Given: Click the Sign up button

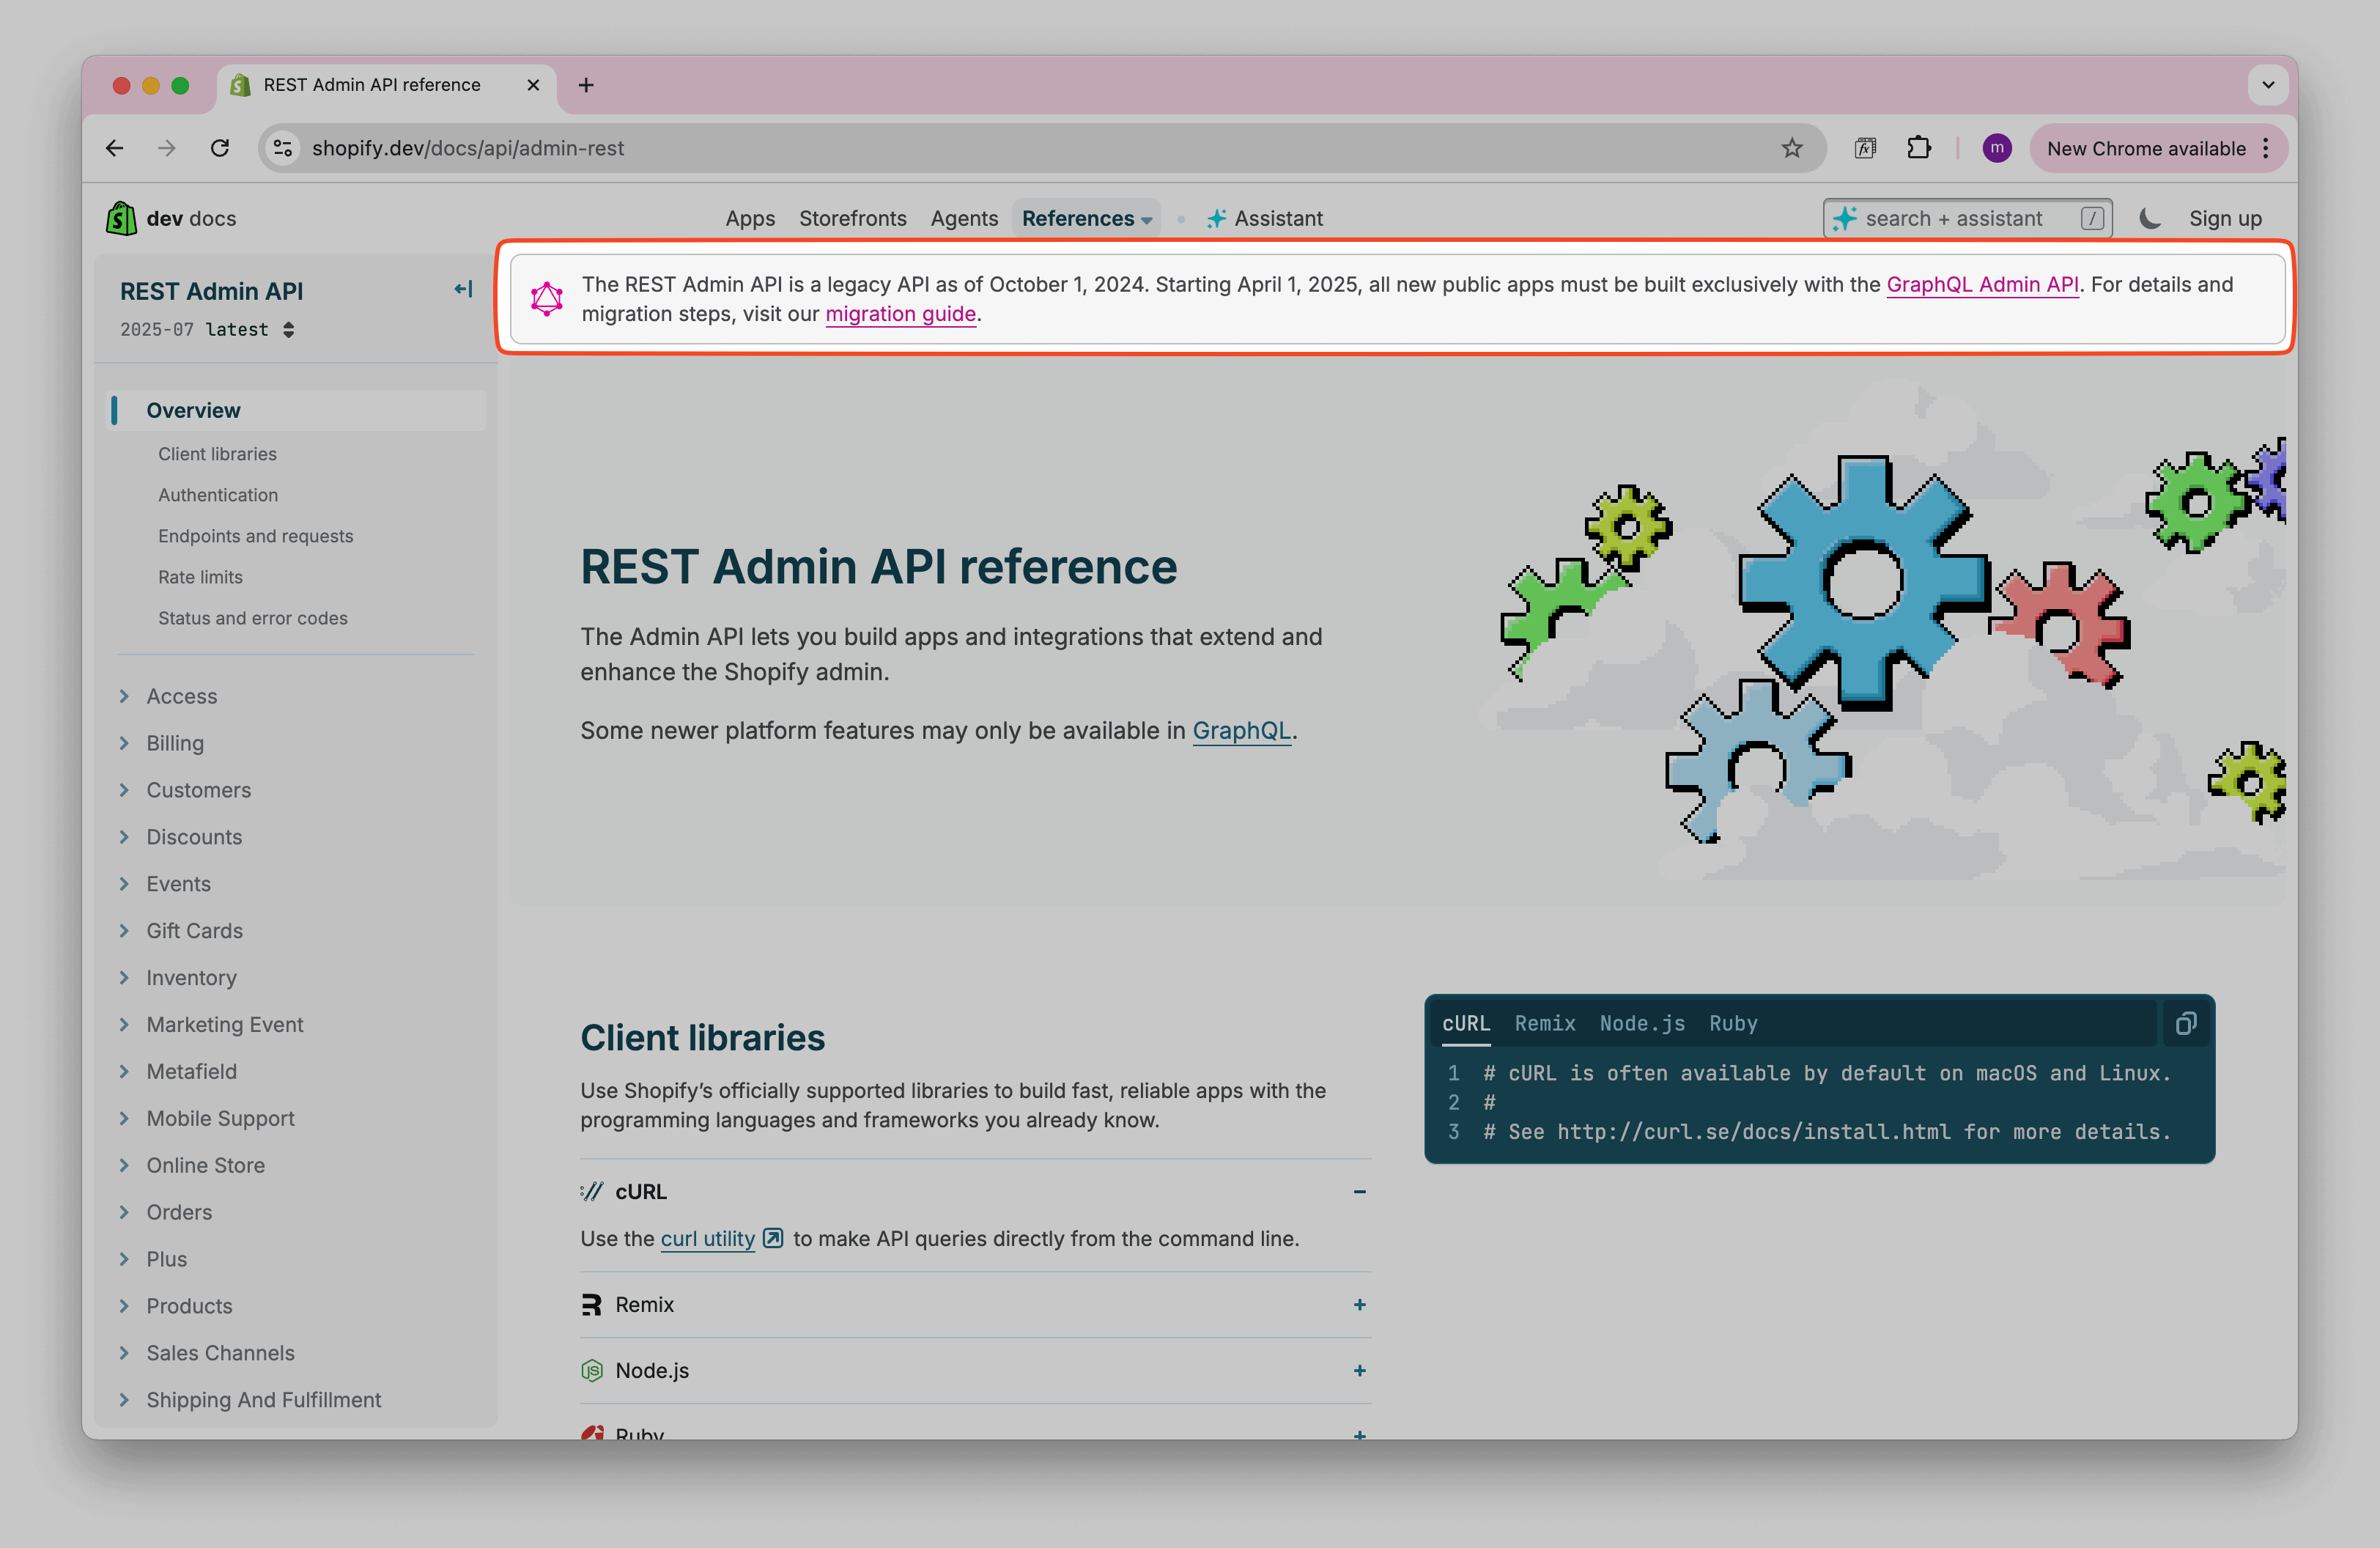Looking at the screenshot, I should coord(2224,218).
